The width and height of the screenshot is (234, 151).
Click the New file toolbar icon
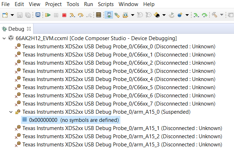[x=5, y=15]
